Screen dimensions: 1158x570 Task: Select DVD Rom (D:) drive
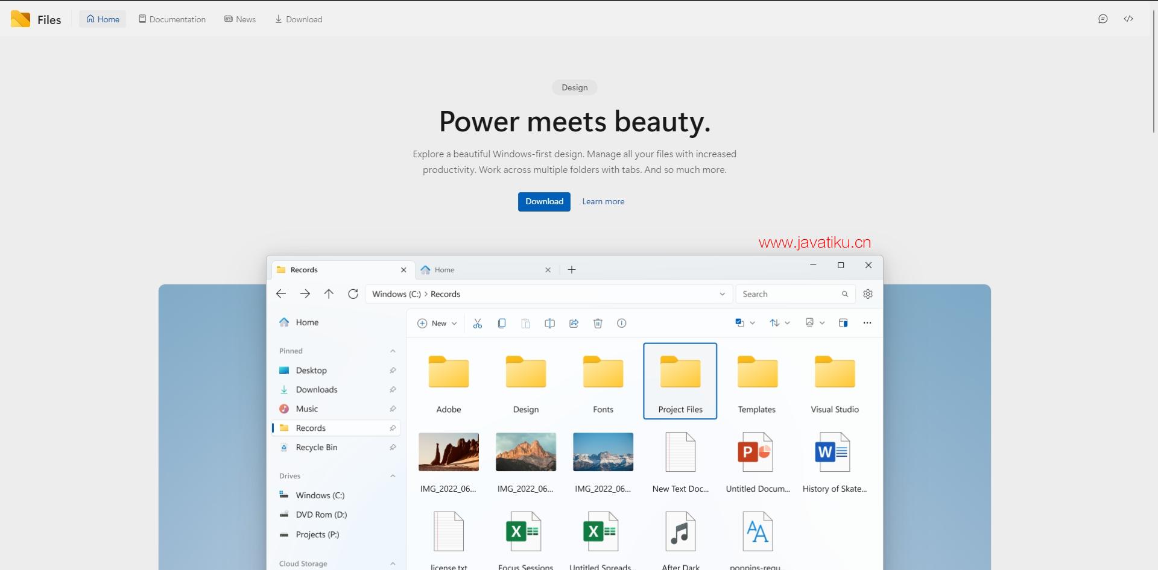click(336, 515)
